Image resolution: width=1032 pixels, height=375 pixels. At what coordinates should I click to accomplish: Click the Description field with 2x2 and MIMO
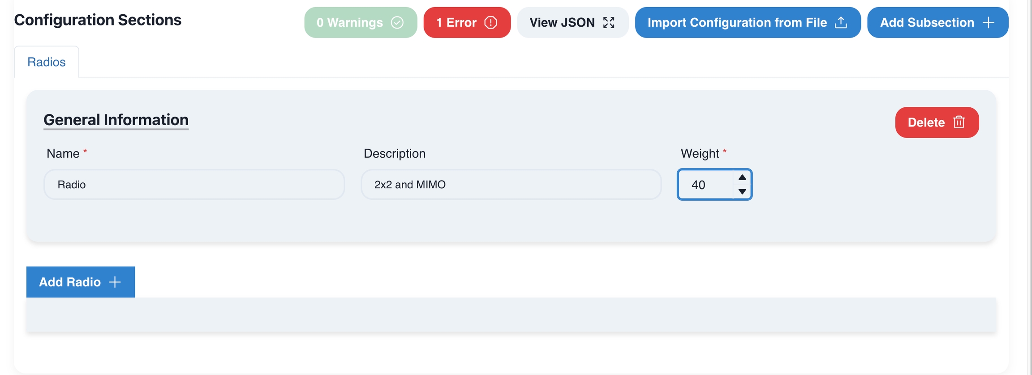click(x=511, y=185)
